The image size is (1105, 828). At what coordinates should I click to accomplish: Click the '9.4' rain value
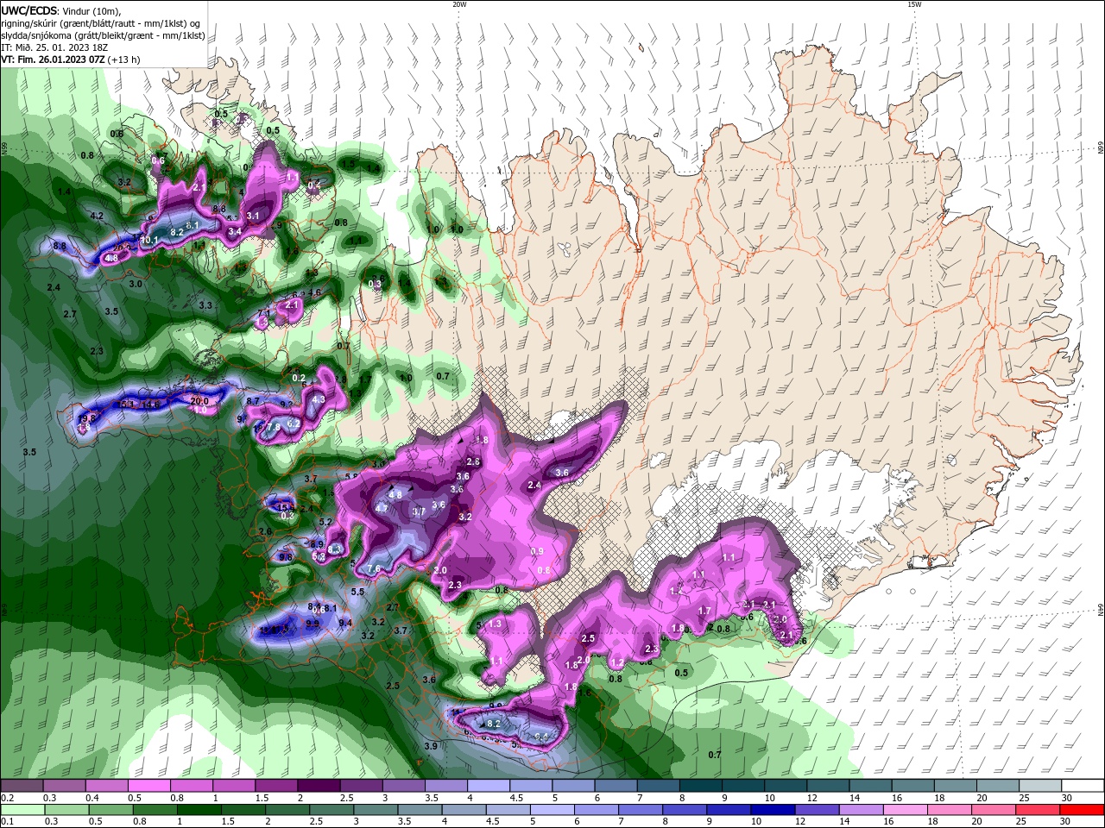point(345,623)
